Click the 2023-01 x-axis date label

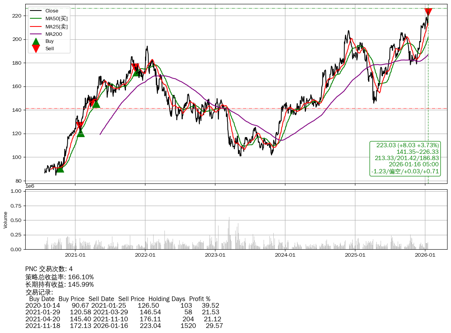tap(215, 255)
